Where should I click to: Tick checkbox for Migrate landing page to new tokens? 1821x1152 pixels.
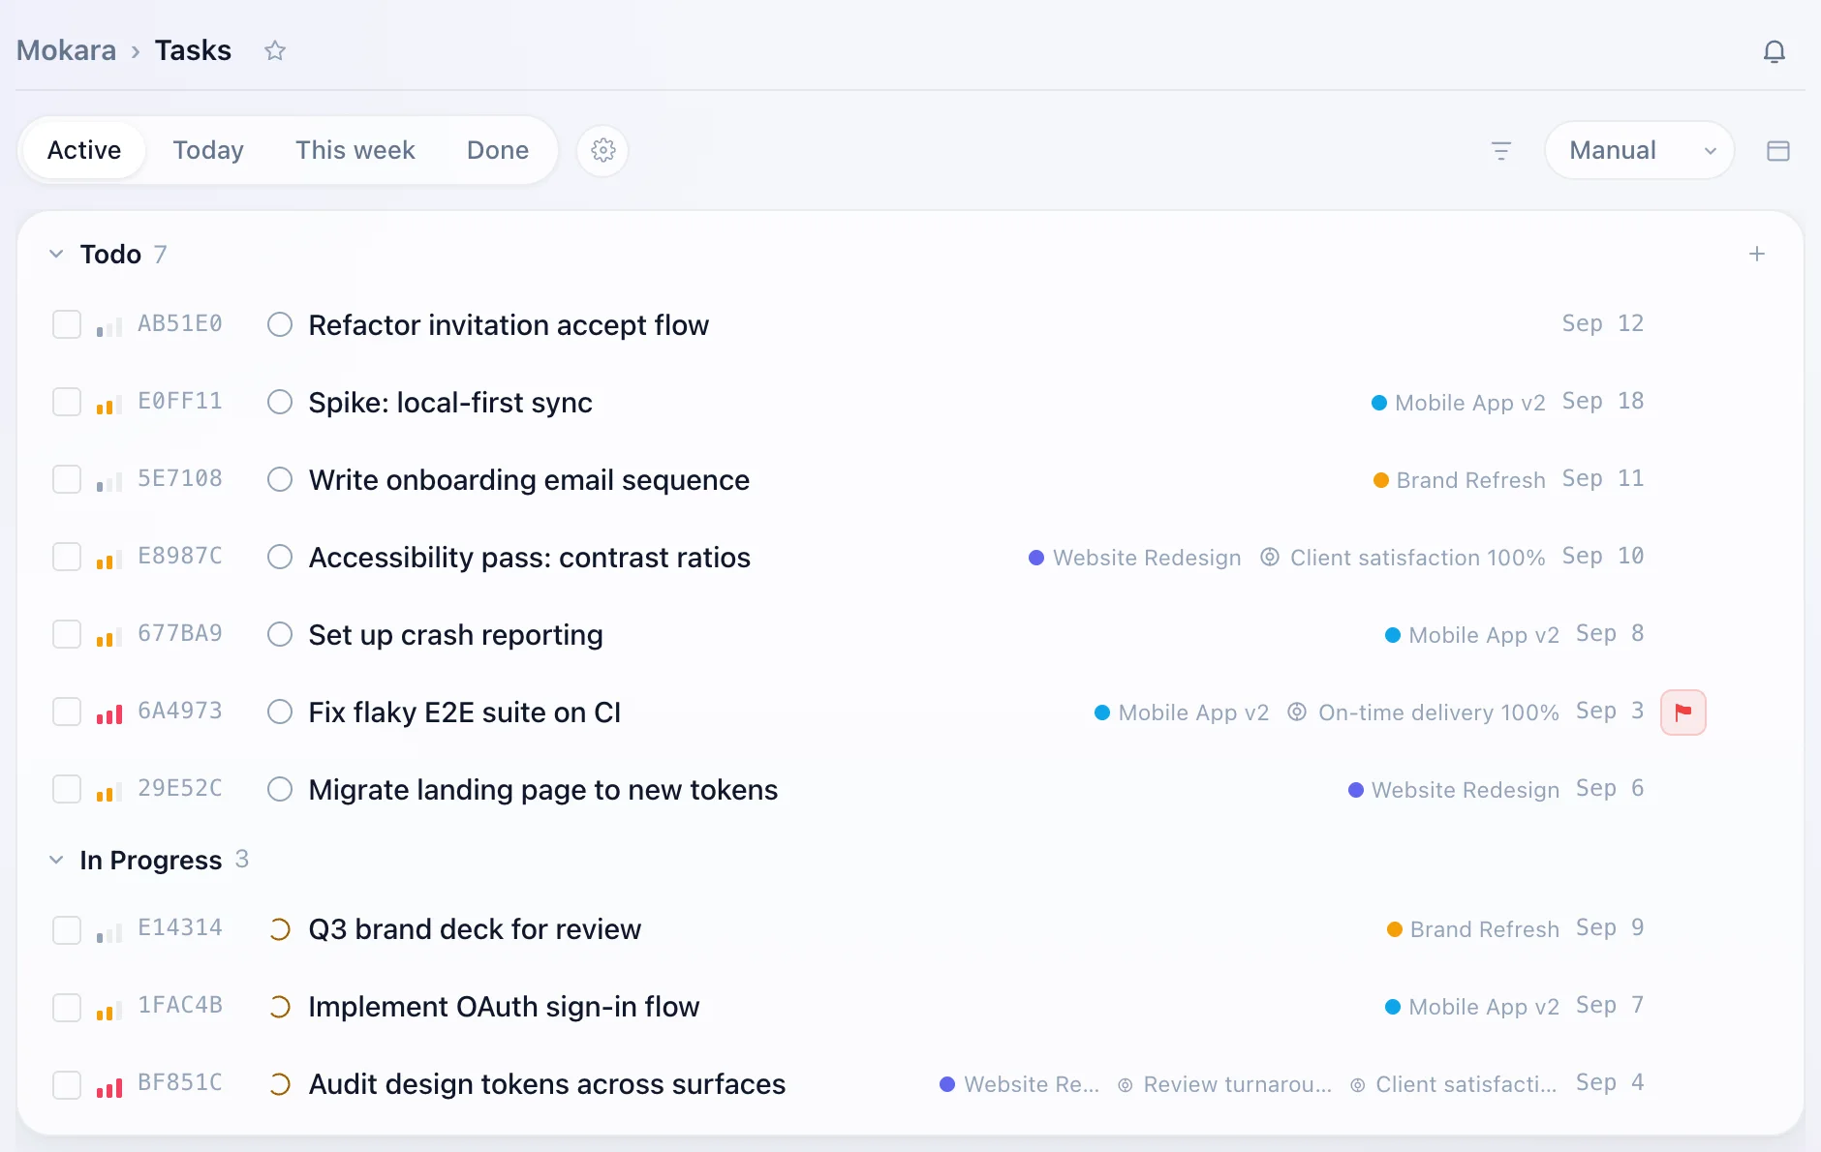[x=67, y=789]
